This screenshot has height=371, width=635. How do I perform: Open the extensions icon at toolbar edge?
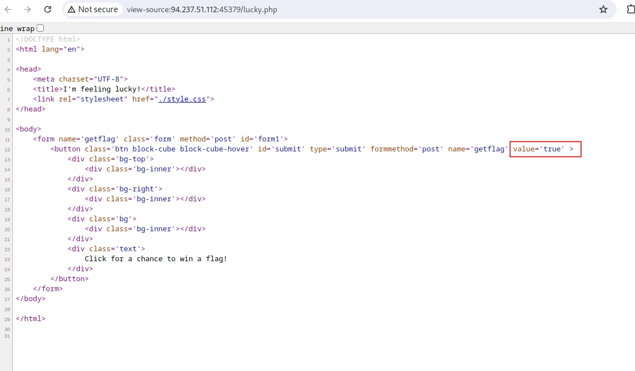pos(631,9)
